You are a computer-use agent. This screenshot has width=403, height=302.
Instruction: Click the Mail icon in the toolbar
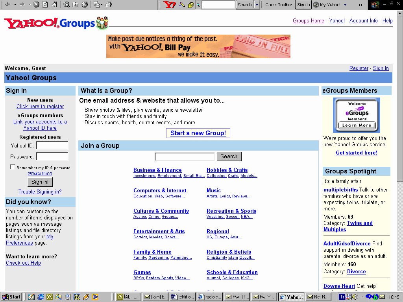(97, 4)
